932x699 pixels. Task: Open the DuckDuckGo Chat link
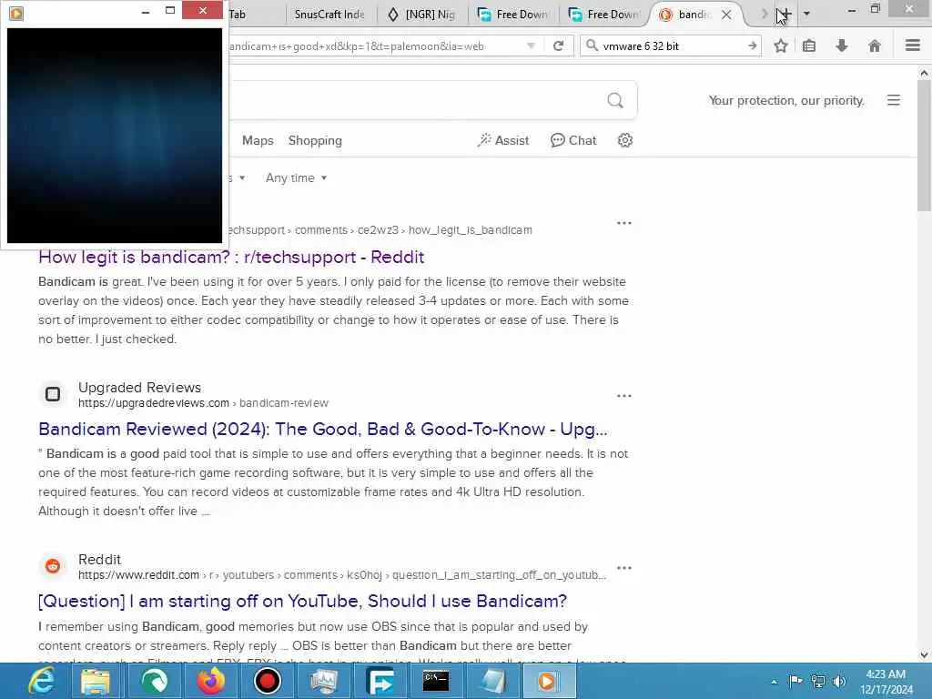573,140
